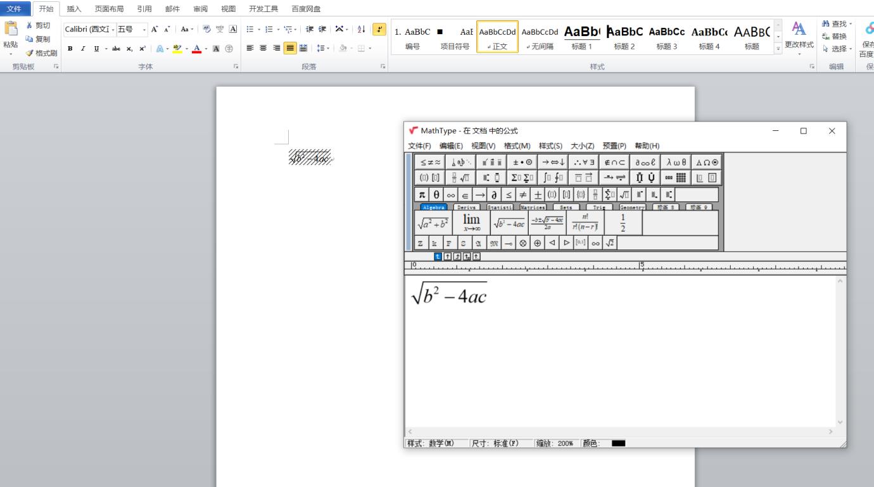The image size is (874, 487).
Task: Click the grow font size icon
Action: (x=155, y=30)
